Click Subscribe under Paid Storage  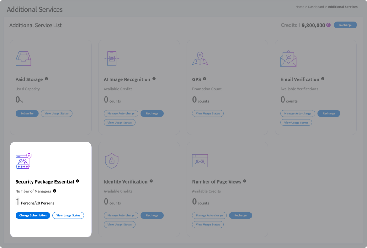pos(27,113)
